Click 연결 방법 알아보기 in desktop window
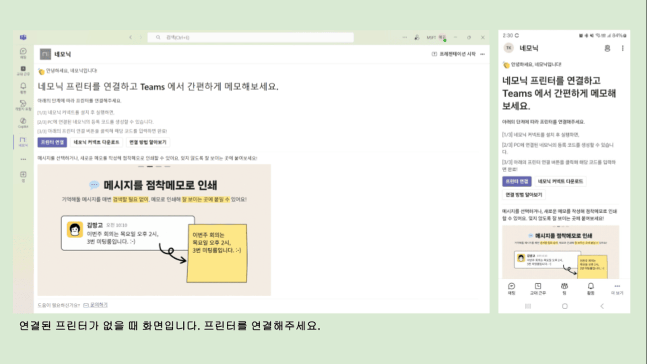This screenshot has height=364, width=647. point(147,142)
